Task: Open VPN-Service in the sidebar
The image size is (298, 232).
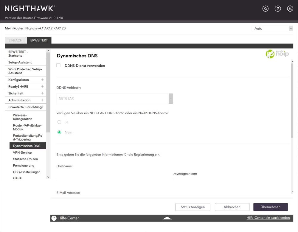Action: (x=22, y=152)
